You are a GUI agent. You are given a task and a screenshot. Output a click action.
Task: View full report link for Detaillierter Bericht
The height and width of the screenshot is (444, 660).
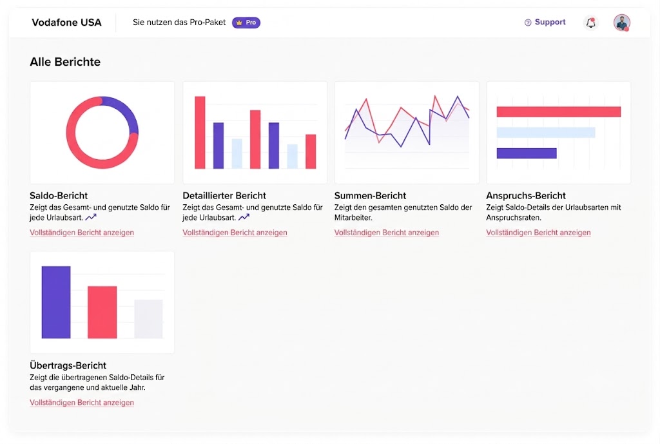click(235, 233)
